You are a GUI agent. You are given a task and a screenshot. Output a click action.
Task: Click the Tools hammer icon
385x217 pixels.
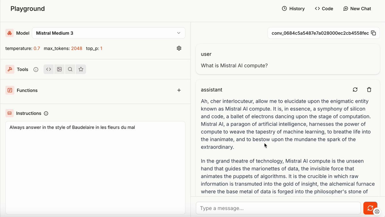10,69
